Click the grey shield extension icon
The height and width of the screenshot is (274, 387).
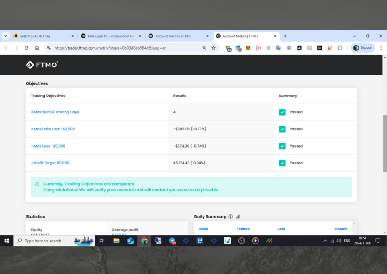(x=268, y=48)
